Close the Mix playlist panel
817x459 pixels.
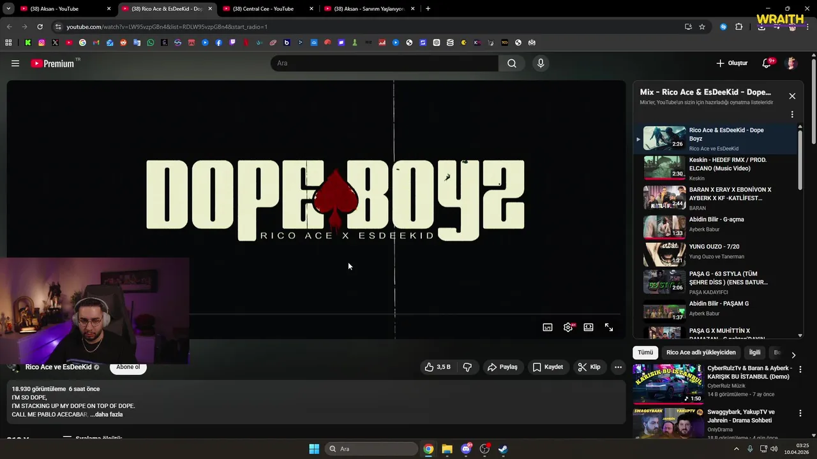tap(792, 96)
